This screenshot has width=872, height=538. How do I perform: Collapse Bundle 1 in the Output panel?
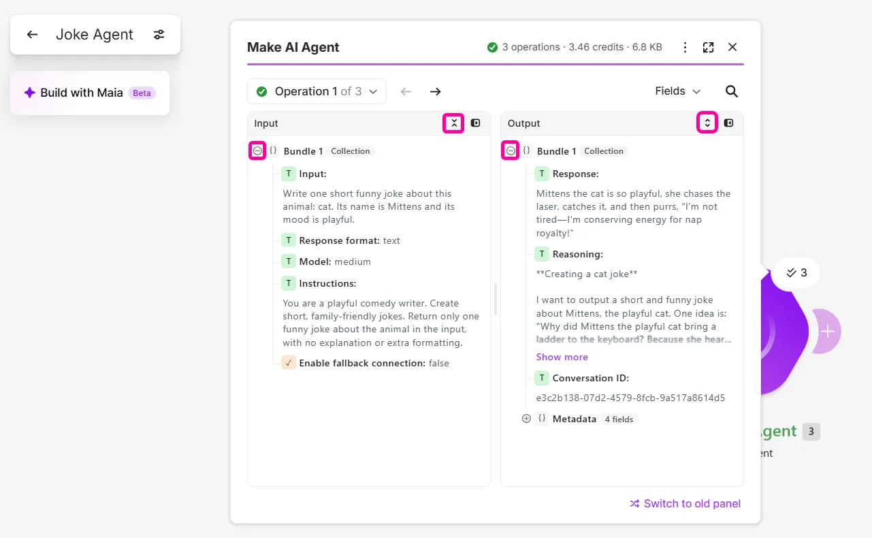click(511, 151)
